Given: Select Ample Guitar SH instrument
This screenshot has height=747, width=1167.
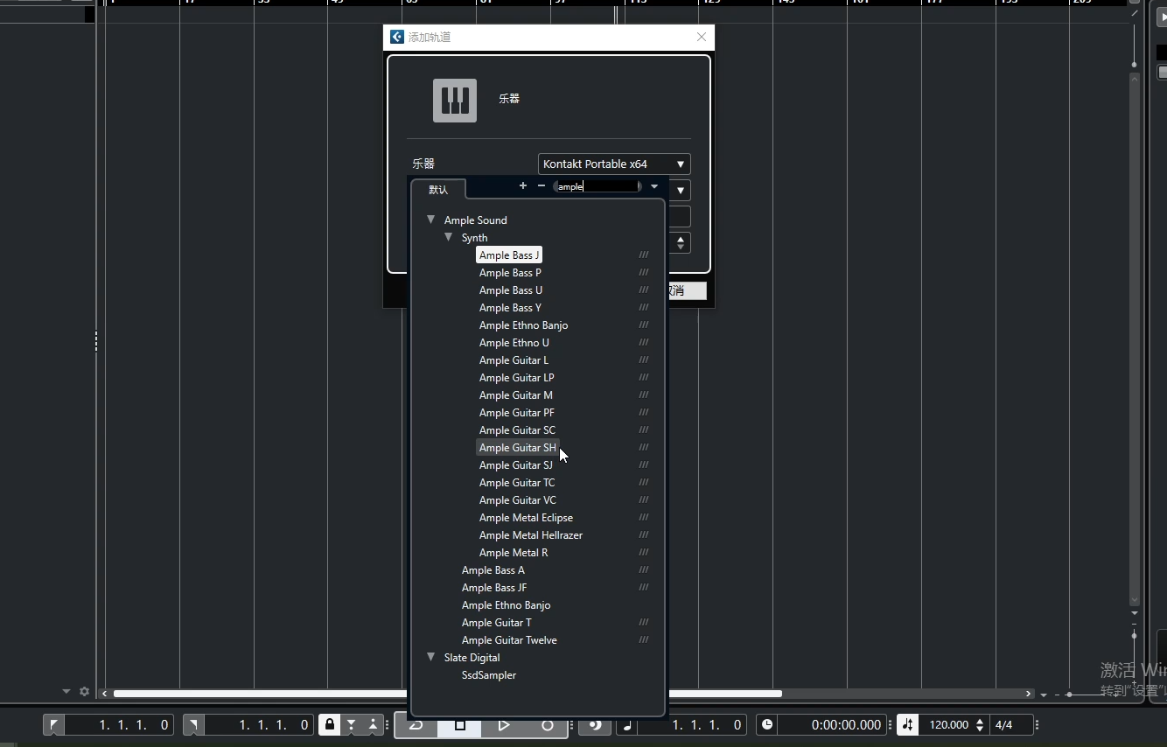Looking at the screenshot, I should (x=517, y=447).
